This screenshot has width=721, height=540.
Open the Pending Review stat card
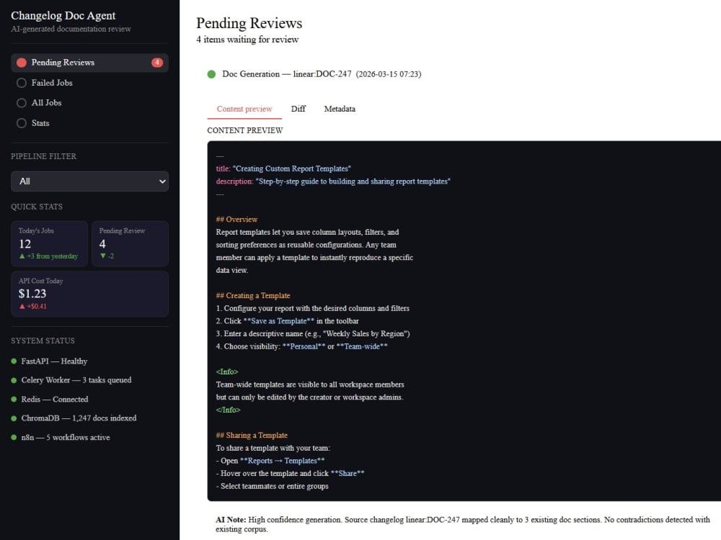130,244
